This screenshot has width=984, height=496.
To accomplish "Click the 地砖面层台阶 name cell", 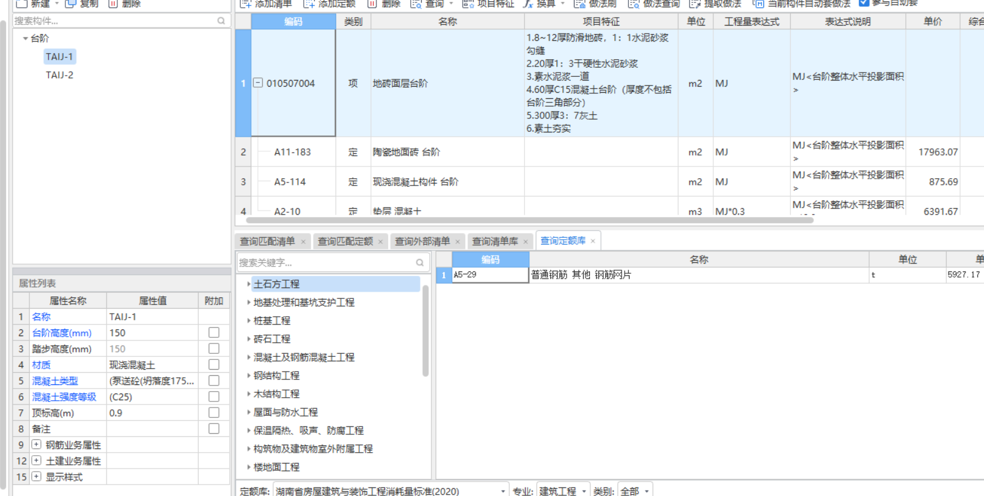I will [447, 84].
